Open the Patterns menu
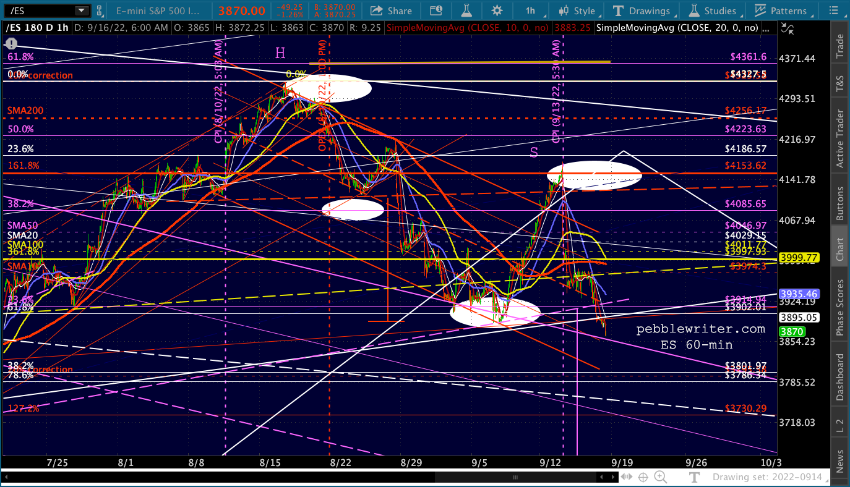The width and height of the screenshot is (850, 487). [781, 11]
